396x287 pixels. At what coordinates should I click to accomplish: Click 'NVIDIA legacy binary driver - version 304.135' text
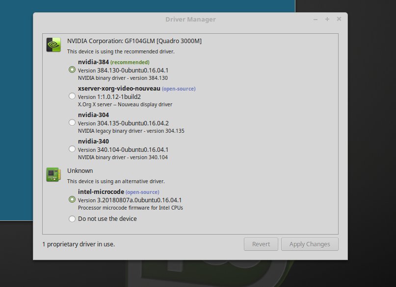point(131,131)
